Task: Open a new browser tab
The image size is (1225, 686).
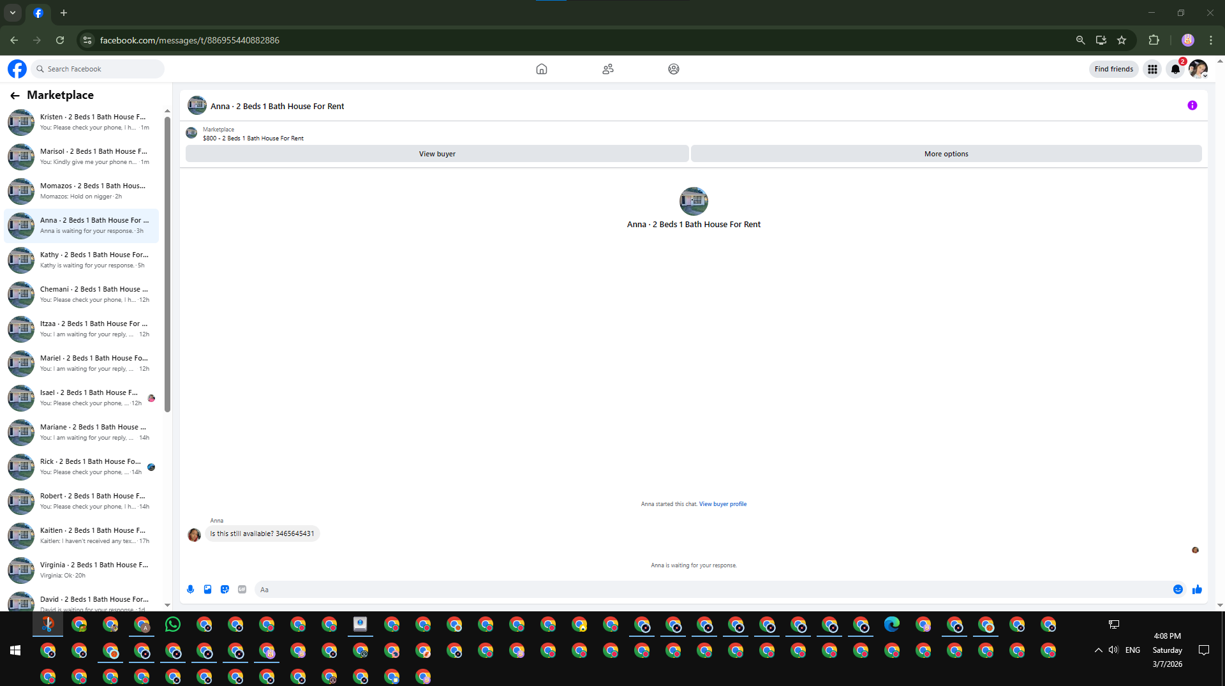Action: (64, 13)
